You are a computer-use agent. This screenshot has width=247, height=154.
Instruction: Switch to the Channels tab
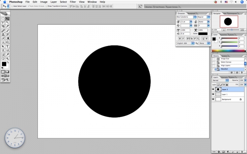point(224,77)
